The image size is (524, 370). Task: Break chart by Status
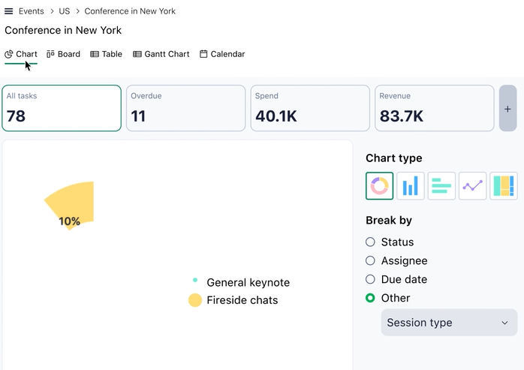pos(370,242)
